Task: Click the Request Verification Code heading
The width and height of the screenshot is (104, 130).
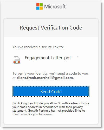Action: [51, 28]
